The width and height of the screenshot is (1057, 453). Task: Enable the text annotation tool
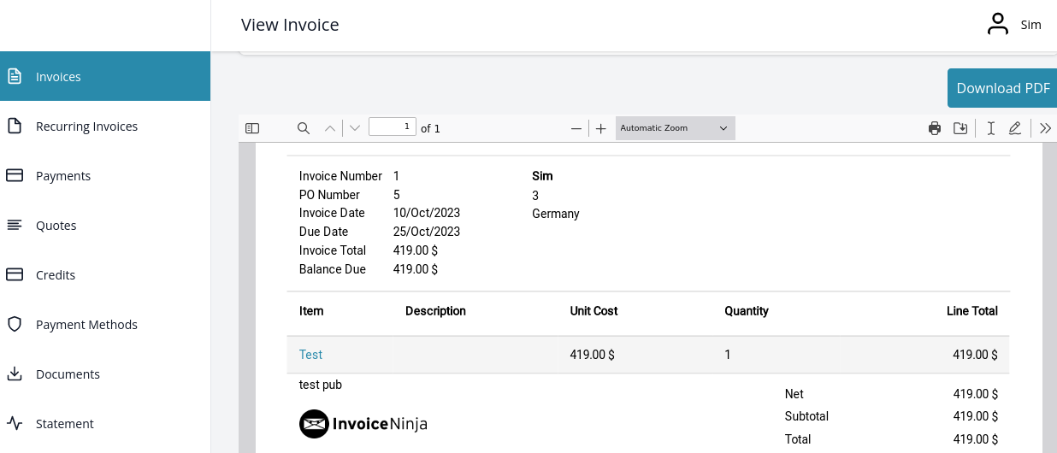click(990, 128)
